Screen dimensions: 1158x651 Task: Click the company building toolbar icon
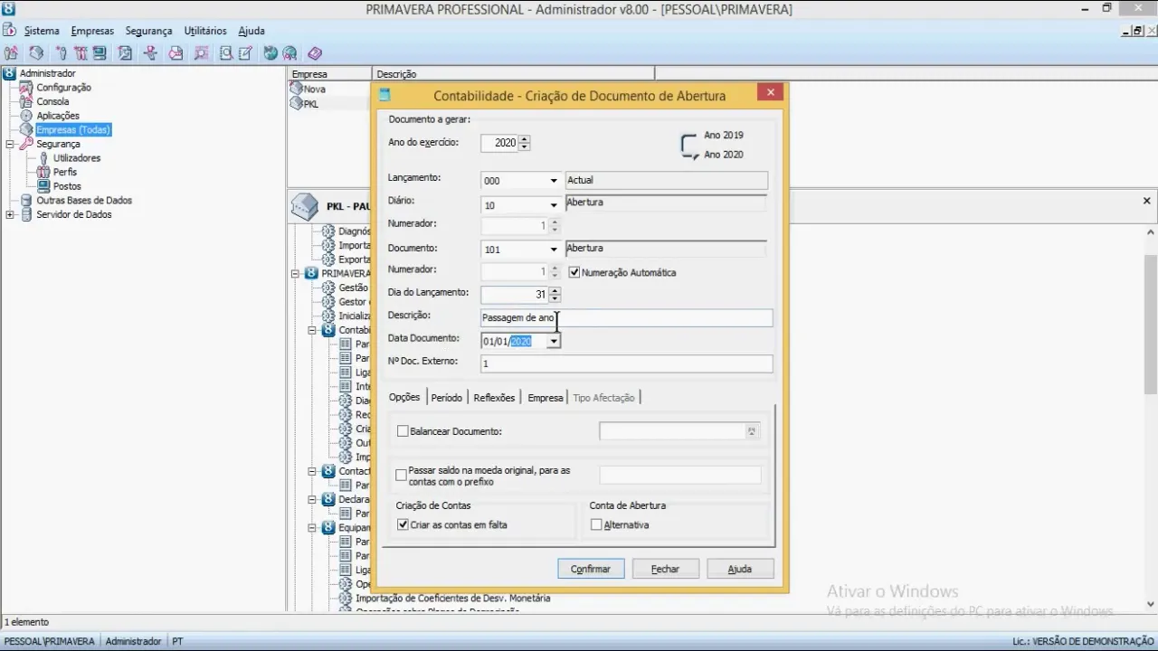click(36, 53)
